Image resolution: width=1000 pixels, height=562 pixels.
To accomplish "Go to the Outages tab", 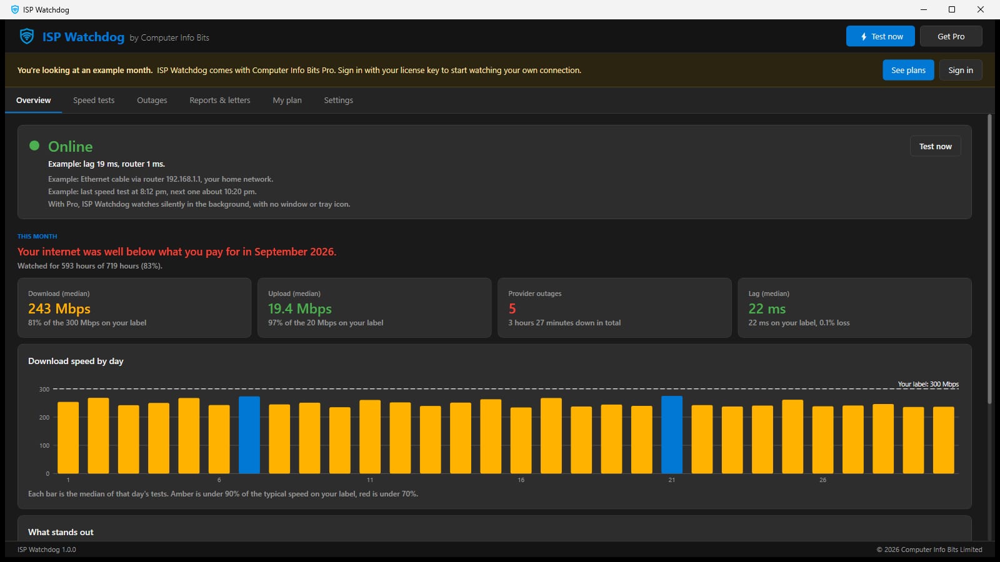I will click(152, 100).
